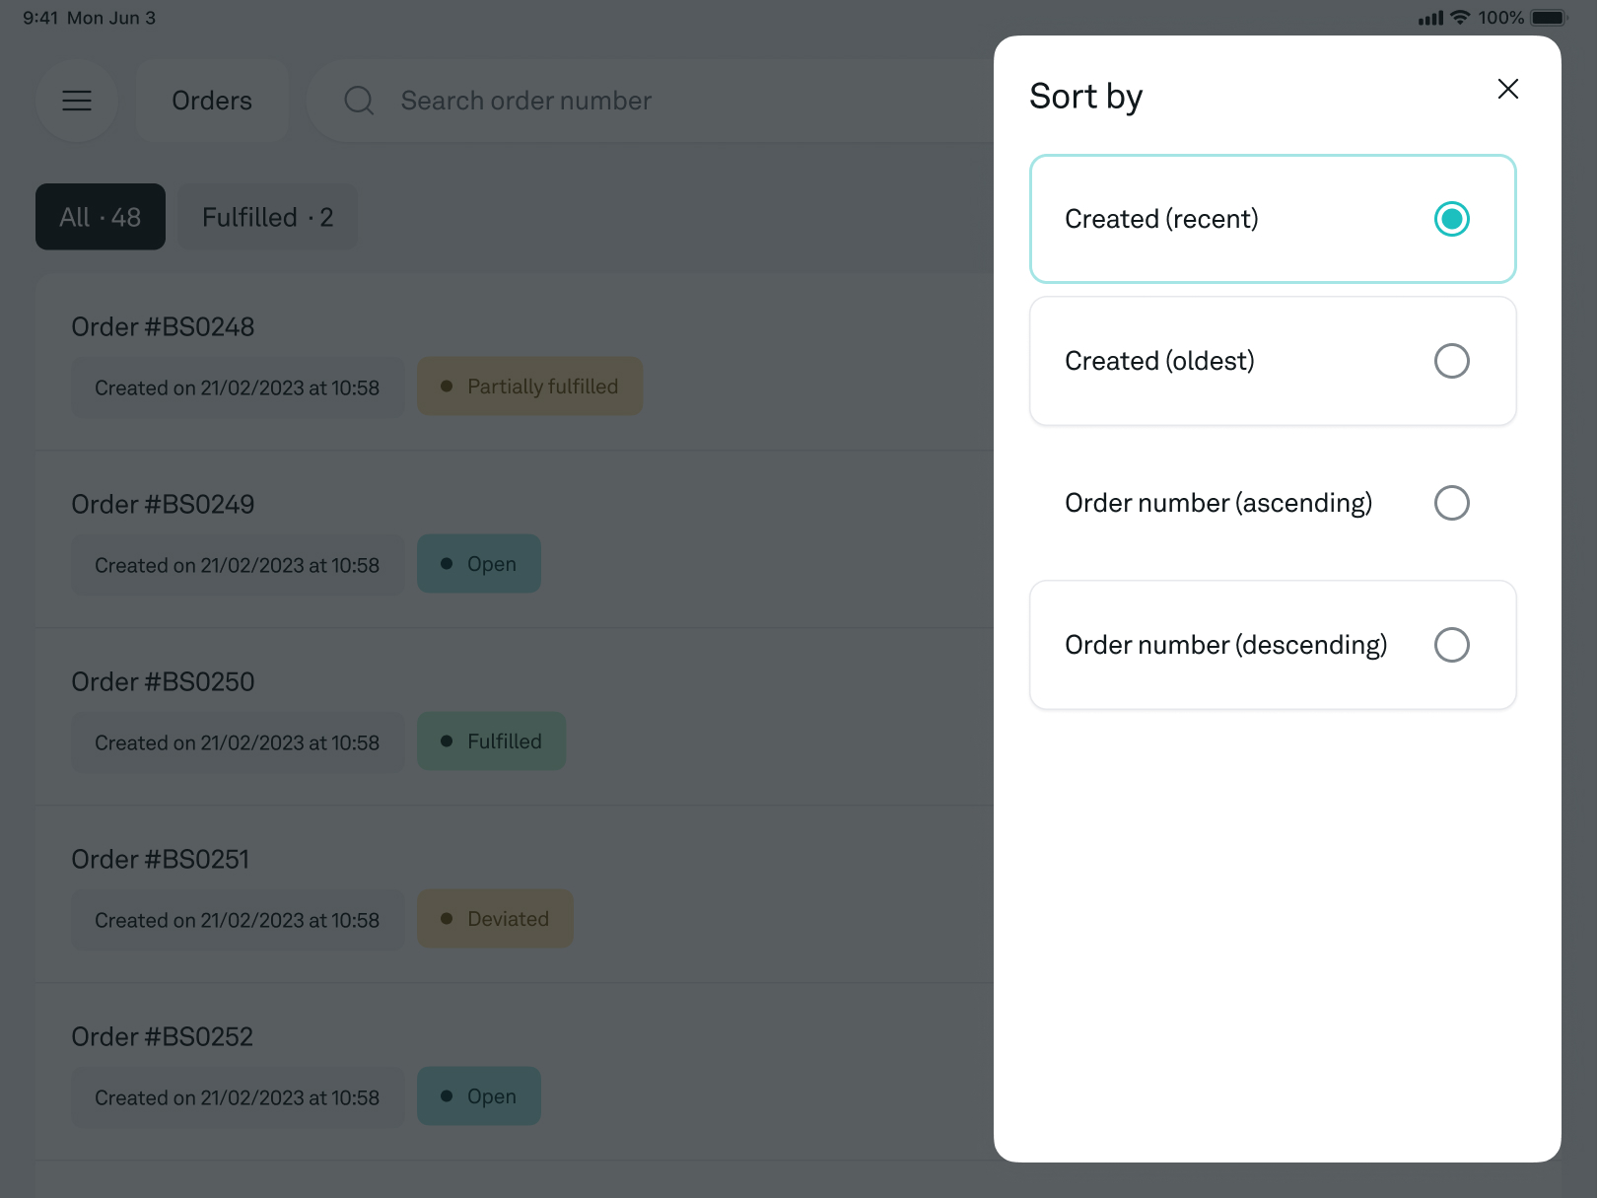This screenshot has height=1198, width=1598.
Task: Switch to the Fulfilled · 2 tab
Action: (268, 217)
